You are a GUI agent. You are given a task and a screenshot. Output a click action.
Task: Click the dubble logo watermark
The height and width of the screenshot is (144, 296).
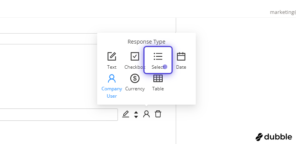[274, 137]
